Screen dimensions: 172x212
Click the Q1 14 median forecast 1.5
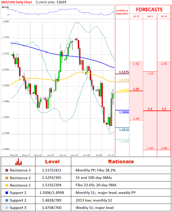tap(164, 109)
